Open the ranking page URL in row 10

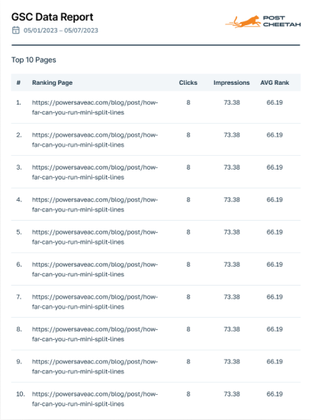95,399
